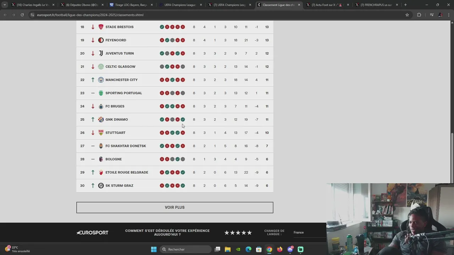Click the VOIR PLUS button
The image size is (454, 255).
(x=175, y=208)
